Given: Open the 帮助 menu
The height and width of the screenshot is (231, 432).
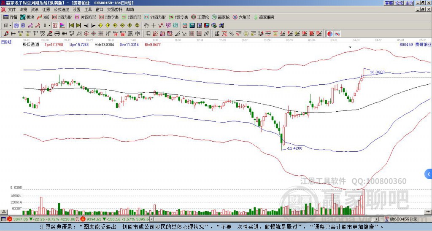Looking at the screenshot, I should click(x=130, y=10).
